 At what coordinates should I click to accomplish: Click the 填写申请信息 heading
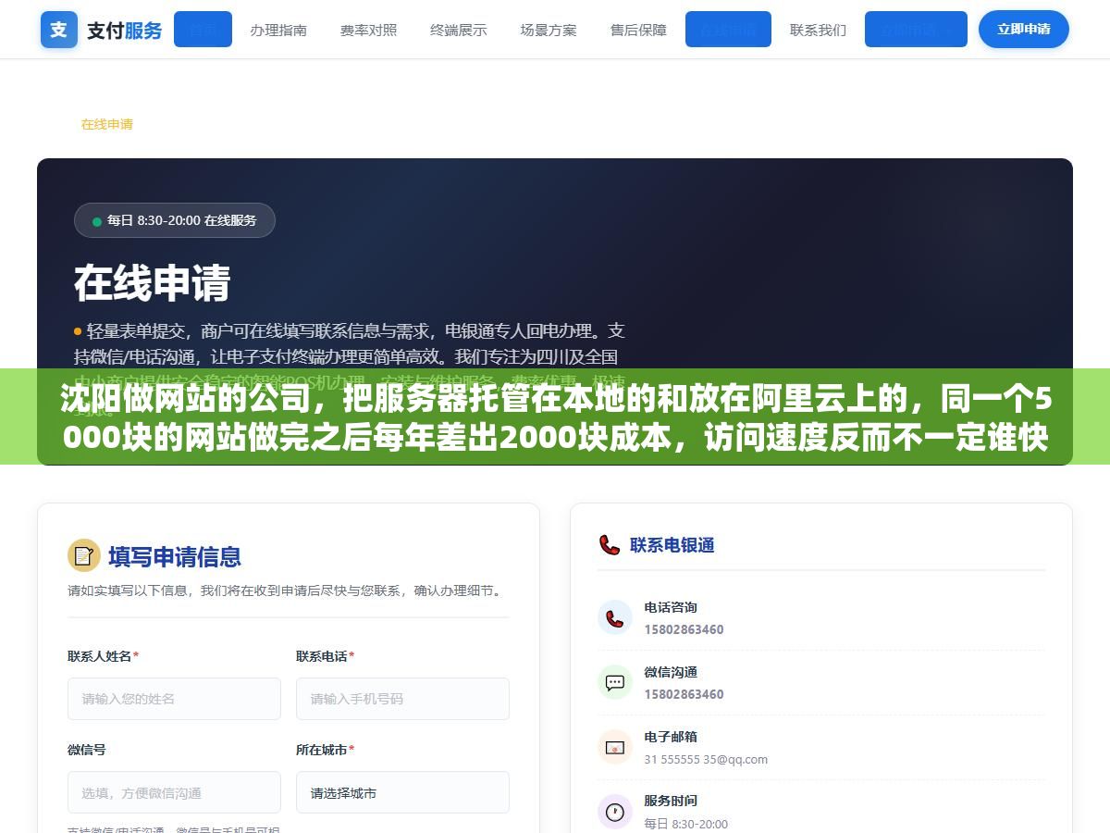(175, 556)
